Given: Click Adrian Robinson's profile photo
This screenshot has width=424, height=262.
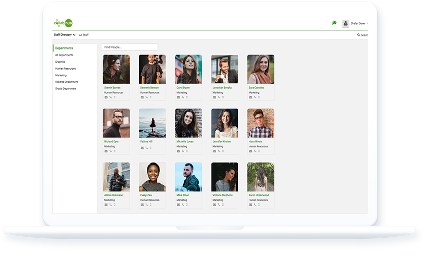Looking at the screenshot, I should click(116, 177).
